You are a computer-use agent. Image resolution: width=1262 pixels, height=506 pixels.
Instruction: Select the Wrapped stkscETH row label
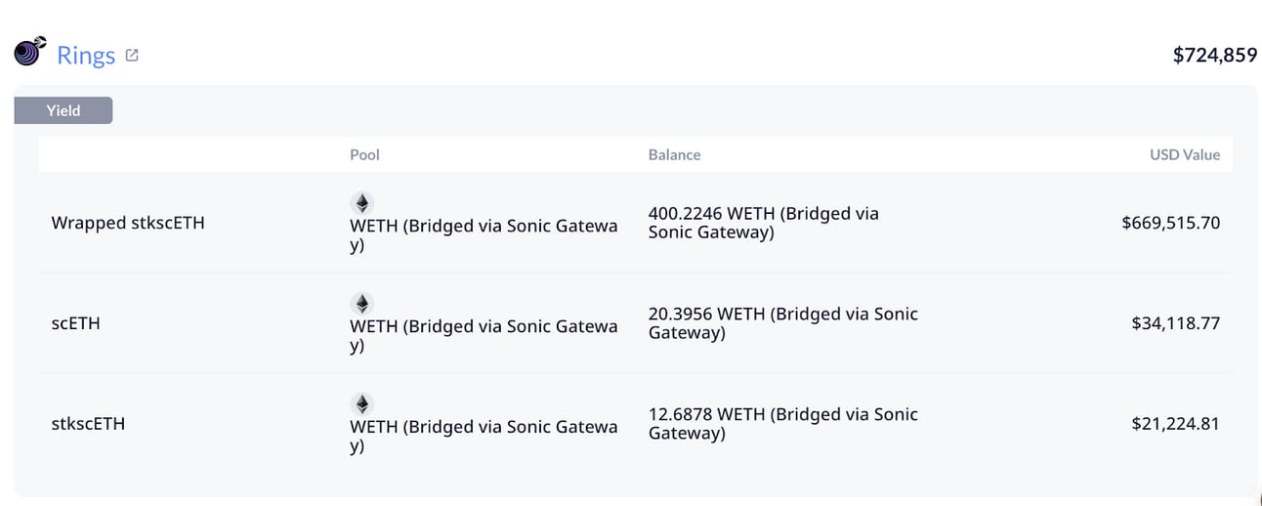pos(128,223)
